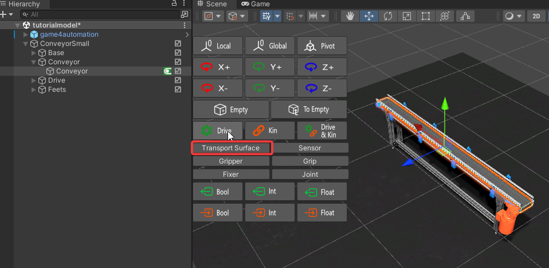Select the Hand view tool

(350, 17)
